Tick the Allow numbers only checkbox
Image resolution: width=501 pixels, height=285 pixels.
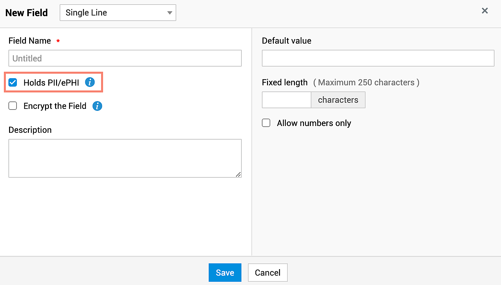[266, 123]
